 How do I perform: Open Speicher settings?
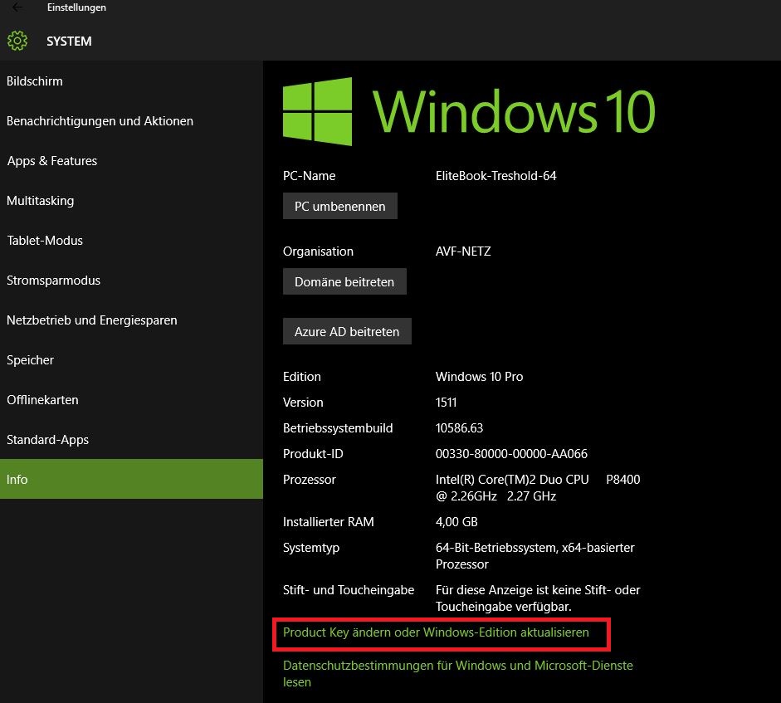pos(131,360)
